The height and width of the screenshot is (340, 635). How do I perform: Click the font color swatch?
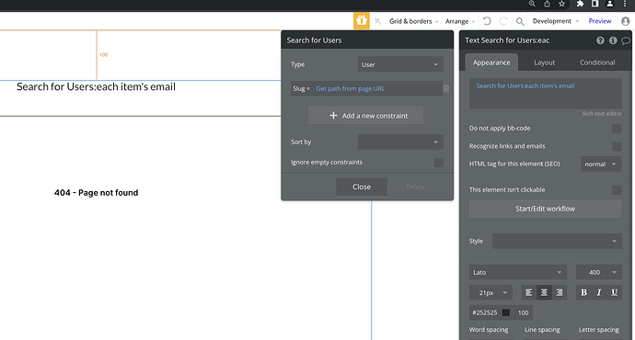[x=506, y=312]
